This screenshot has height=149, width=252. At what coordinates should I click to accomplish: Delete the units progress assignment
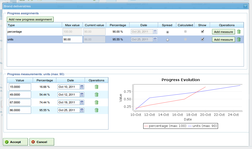click(x=239, y=39)
